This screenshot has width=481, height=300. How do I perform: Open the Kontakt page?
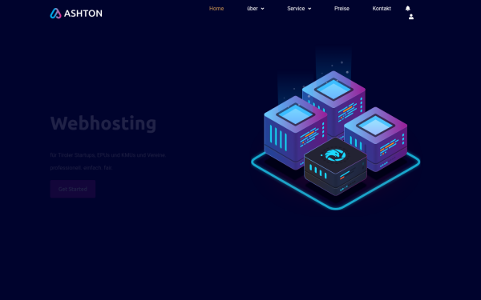[382, 9]
